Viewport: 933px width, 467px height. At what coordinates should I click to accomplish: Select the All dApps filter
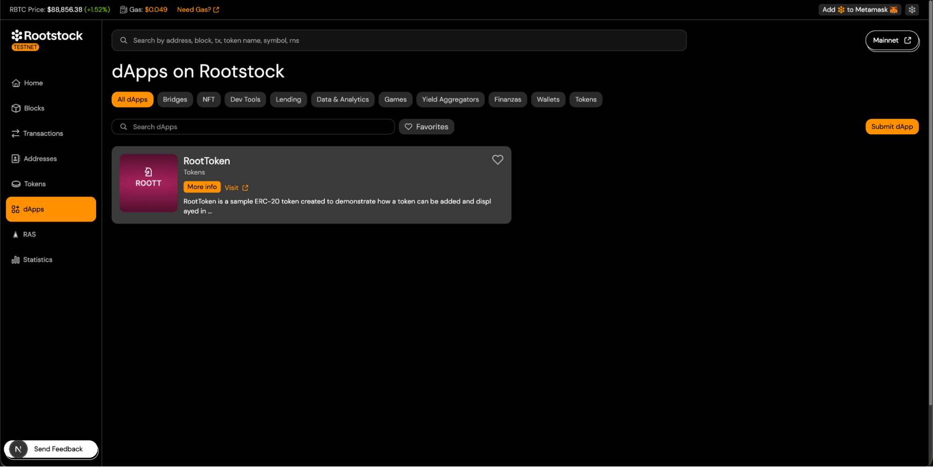coord(132,99)
